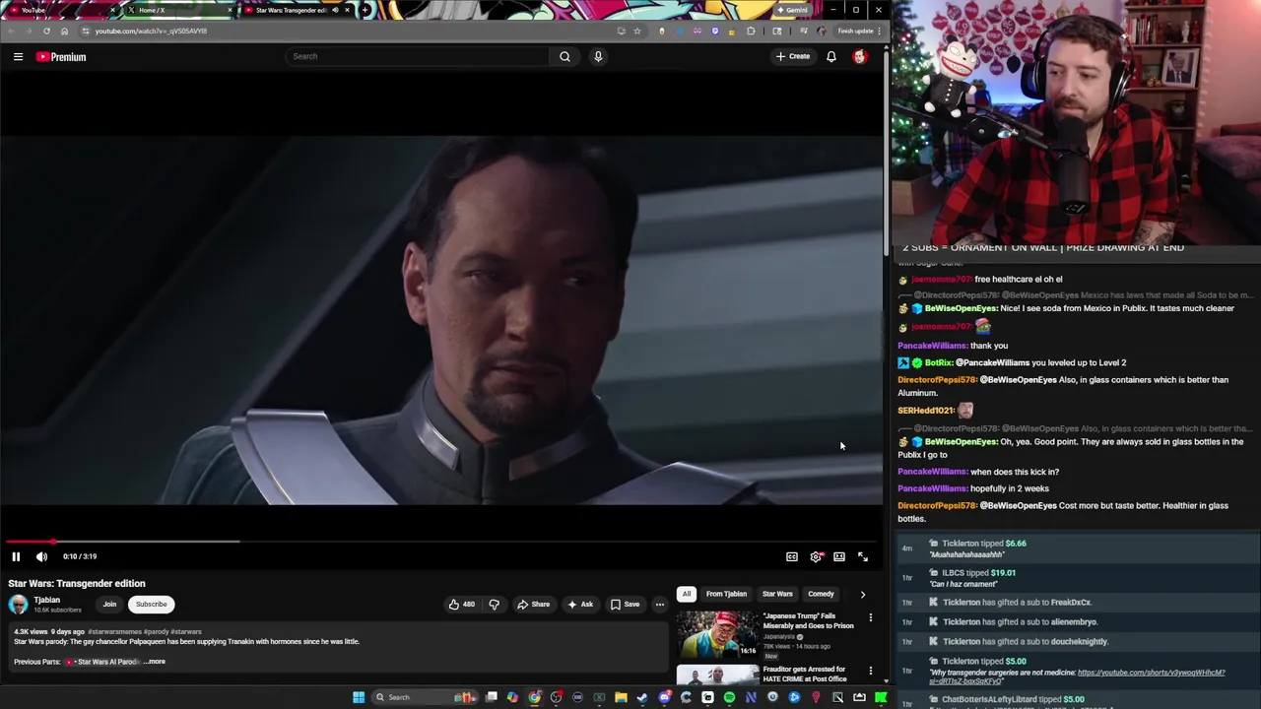This screenshot has width=1261, height=709.
Task: Click the video progress bar scrubber
Action: tap(53, 541)
